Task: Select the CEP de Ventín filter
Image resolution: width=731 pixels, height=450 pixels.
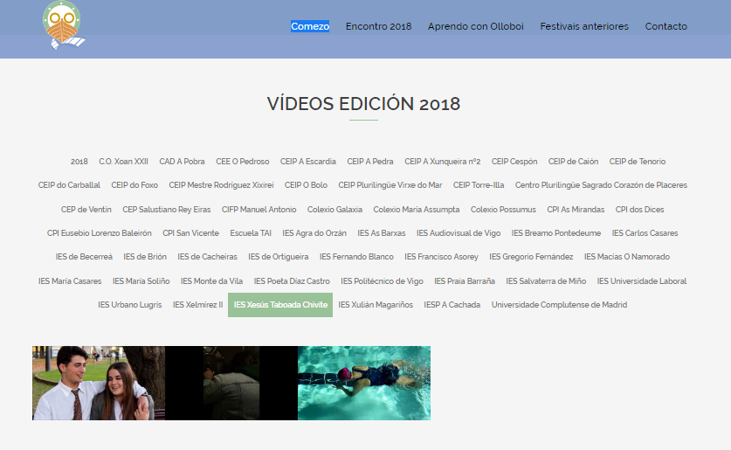Action: click(x=86, y=210)
